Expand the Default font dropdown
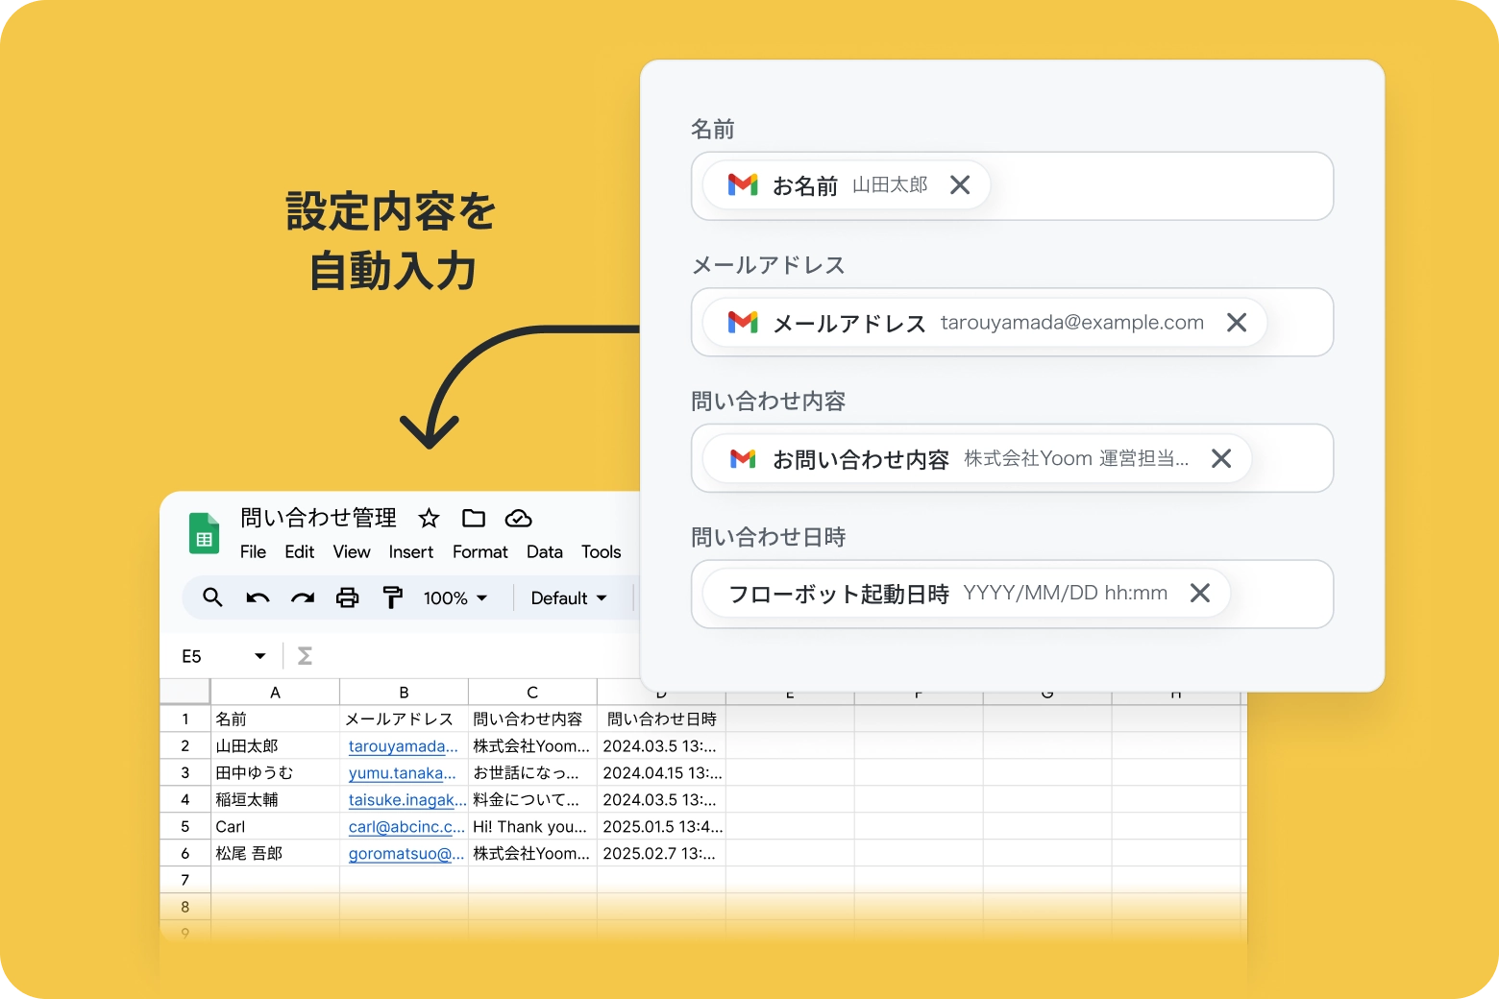Image resolution: width=1499 pixels, height=999 pixels. [x=569, y=598]
